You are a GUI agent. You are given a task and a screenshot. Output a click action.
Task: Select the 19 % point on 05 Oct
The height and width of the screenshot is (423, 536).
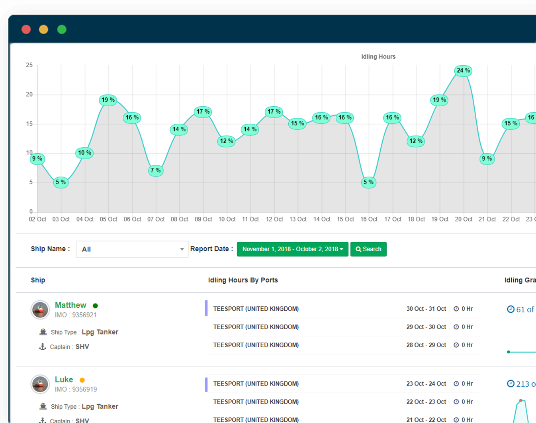[108, 100]
